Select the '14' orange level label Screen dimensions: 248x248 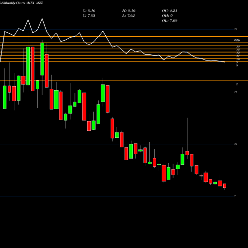[238, 47]
